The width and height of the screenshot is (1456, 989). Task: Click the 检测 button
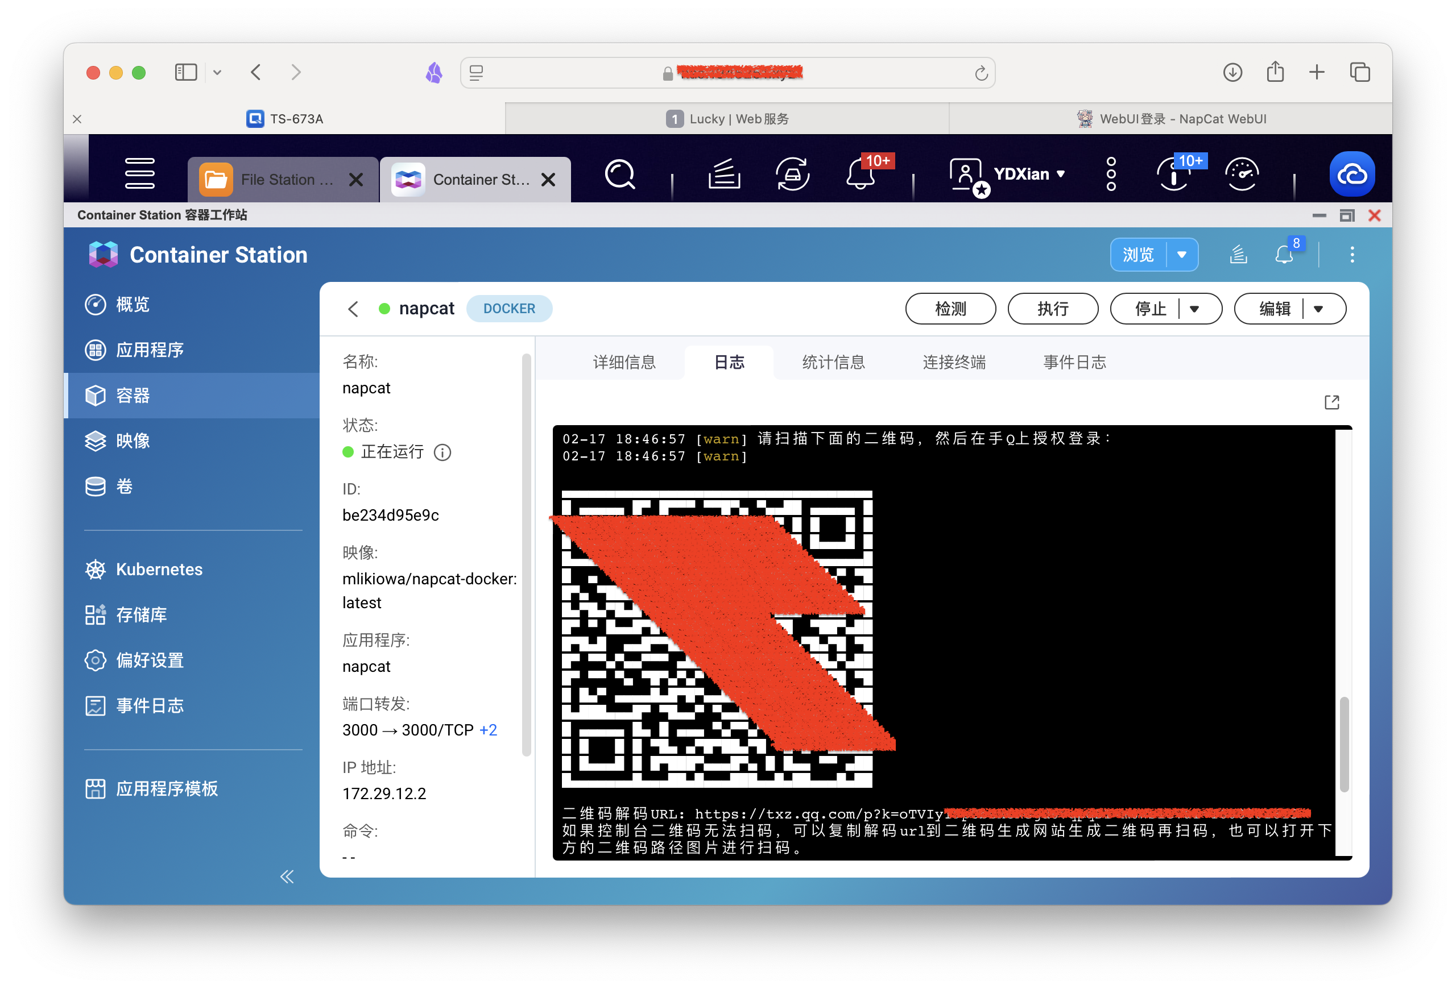[x=950, y=309]
